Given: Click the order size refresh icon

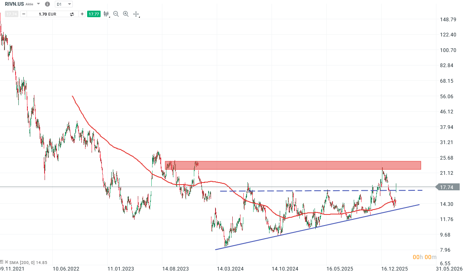Looking at the screenshot, I should (72, 14).
